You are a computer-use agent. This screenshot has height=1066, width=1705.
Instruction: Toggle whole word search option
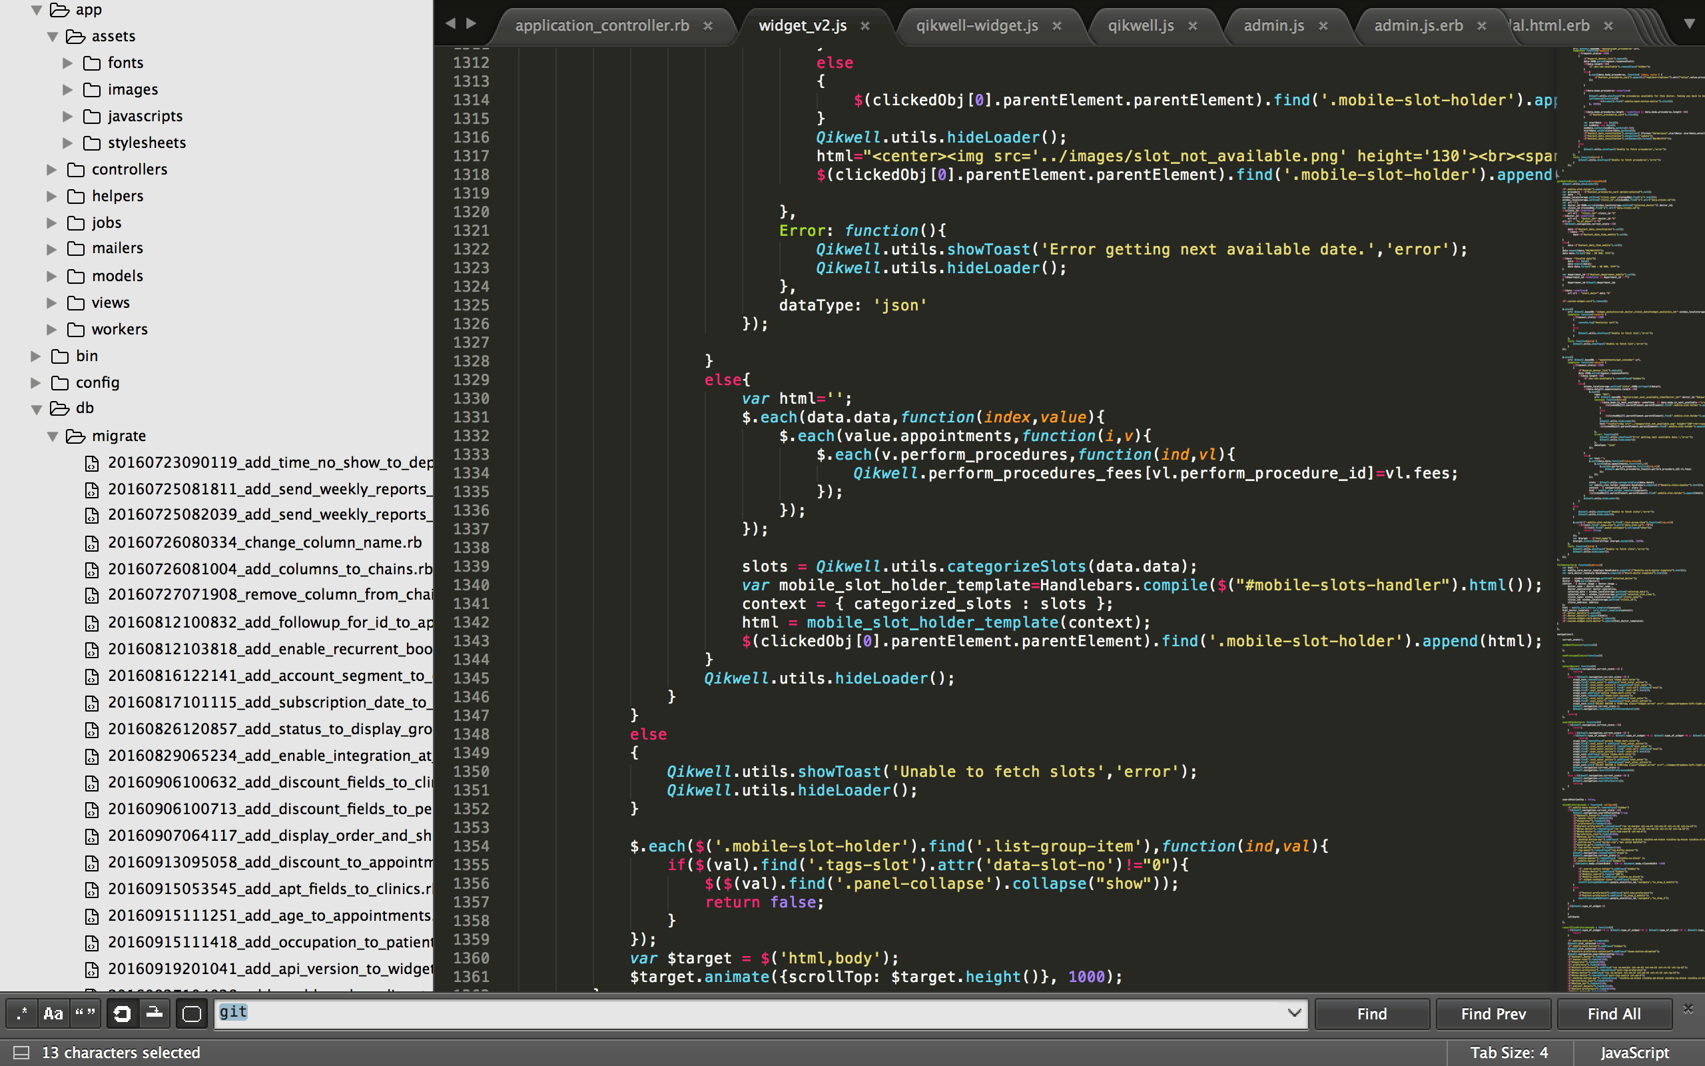click(85, 1014)
